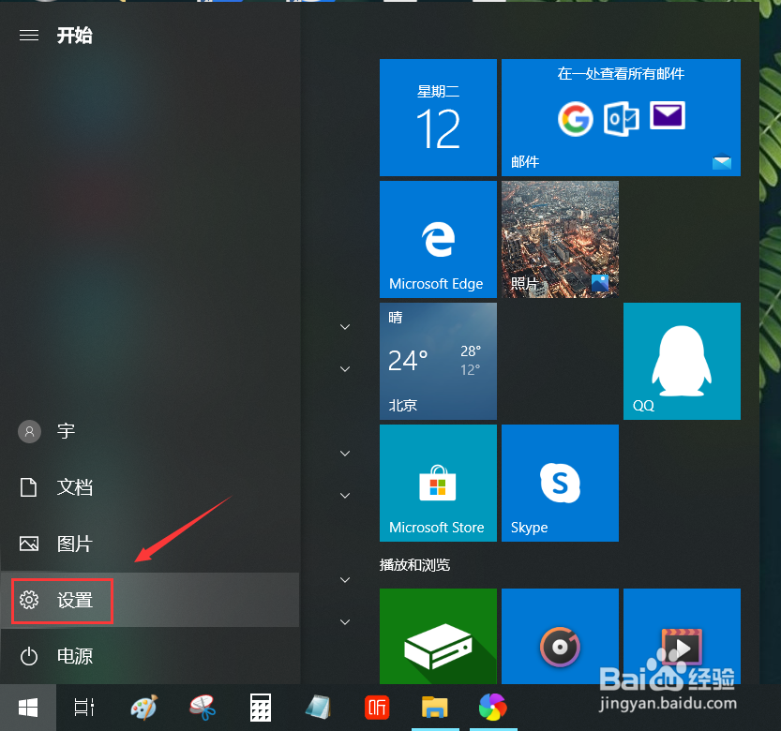Launch the Photos app from the taskbar
Viewport: 781px width, 731px height.
pyautogui.click(x=492, y=708)
